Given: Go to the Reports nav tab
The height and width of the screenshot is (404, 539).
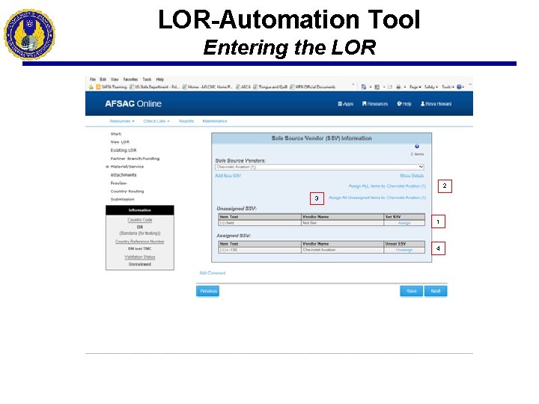Looking at the screenshot, I should coord(186,121).
